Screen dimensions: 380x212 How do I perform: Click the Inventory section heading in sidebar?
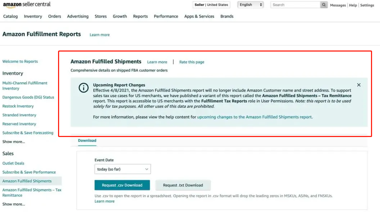coord(13,73)
